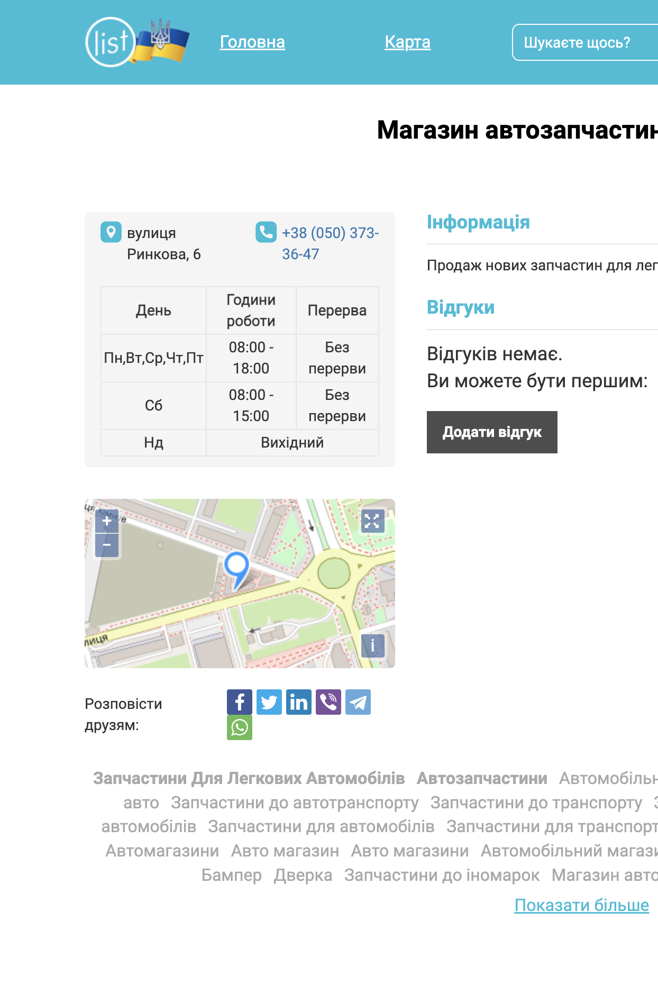Share via Telegram

point(358,702)
